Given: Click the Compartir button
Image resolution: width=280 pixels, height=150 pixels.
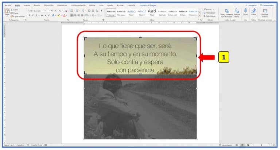Looking at the screenshot, I should click(251, 5).
